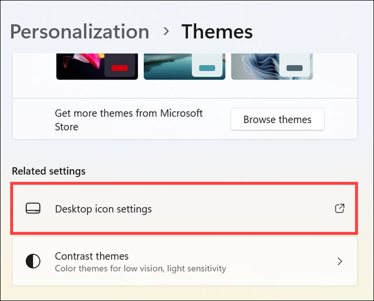Click the Contrast themes half-circle icon
This screenshot has width=374, height=301.
click(33, 261)
